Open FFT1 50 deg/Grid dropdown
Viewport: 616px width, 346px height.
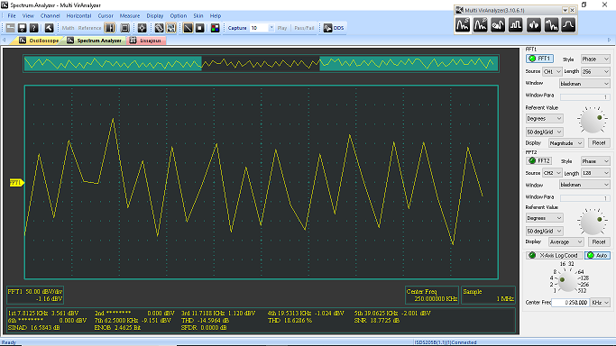point(545,132)
